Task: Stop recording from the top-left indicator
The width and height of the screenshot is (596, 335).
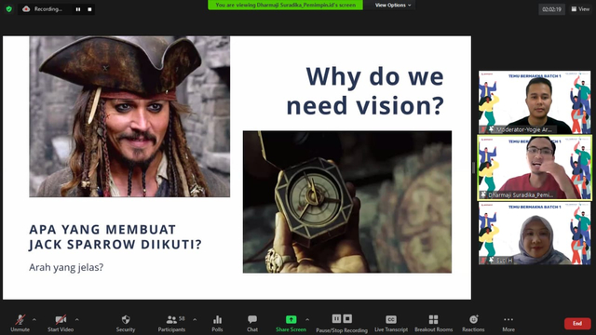Action: pyautogui.click(x=89, y=9)
